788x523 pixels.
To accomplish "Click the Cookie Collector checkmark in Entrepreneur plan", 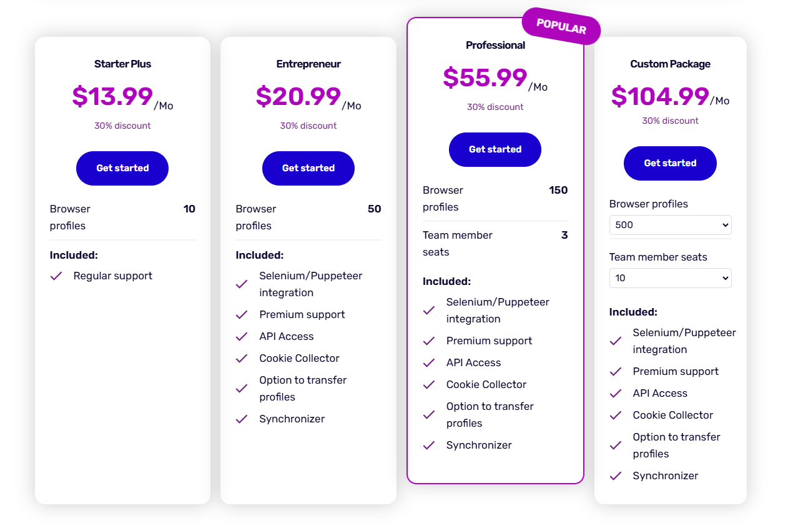I will pyautogui.click(x=242, y=358).
